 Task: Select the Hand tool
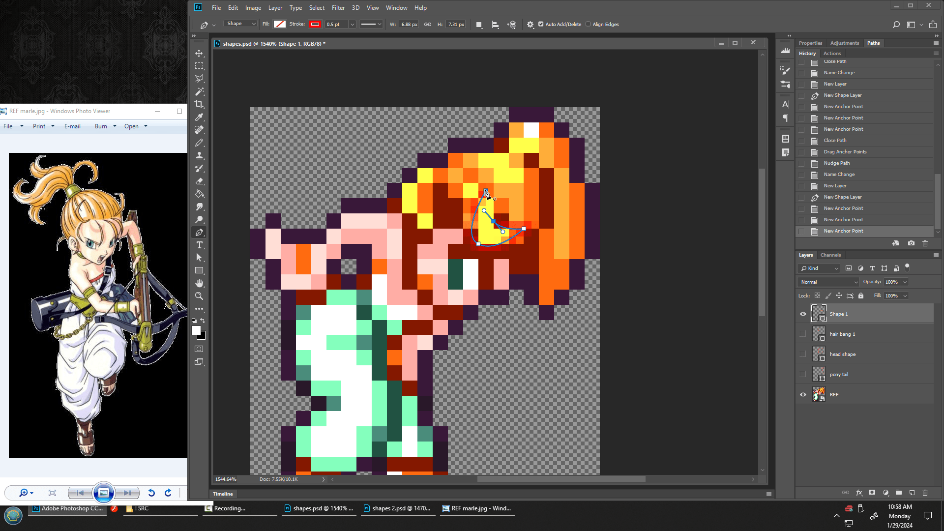coord(199,283)
